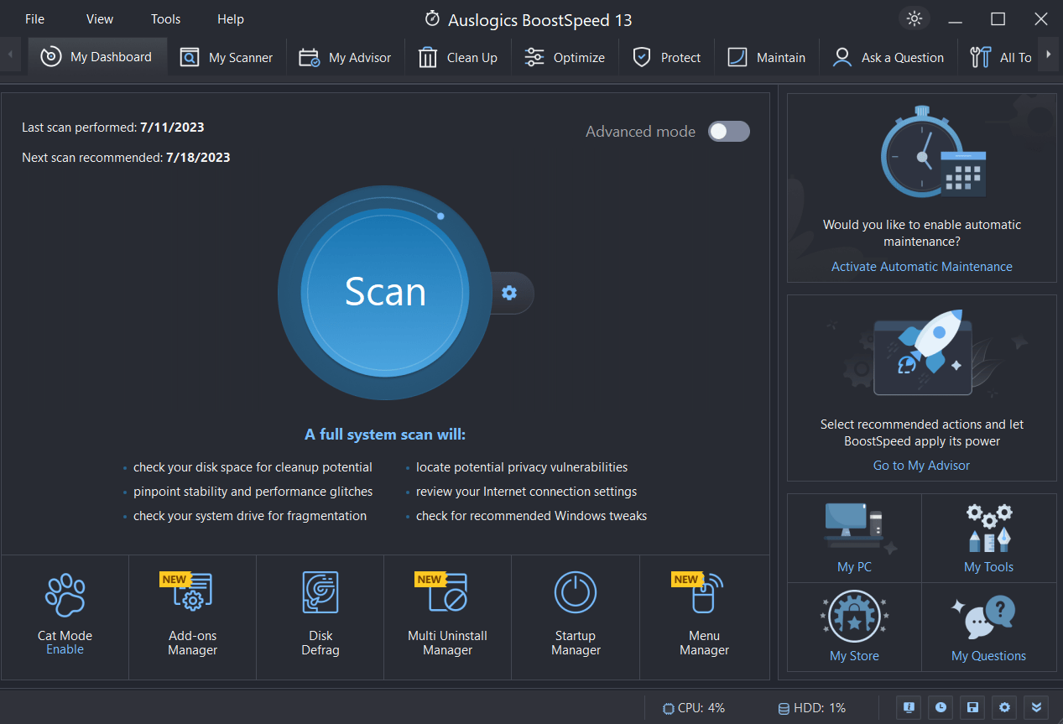Screen dimensions: 1063x724
Task: Open the Multi Uninstall Manager
Action: 447,615
